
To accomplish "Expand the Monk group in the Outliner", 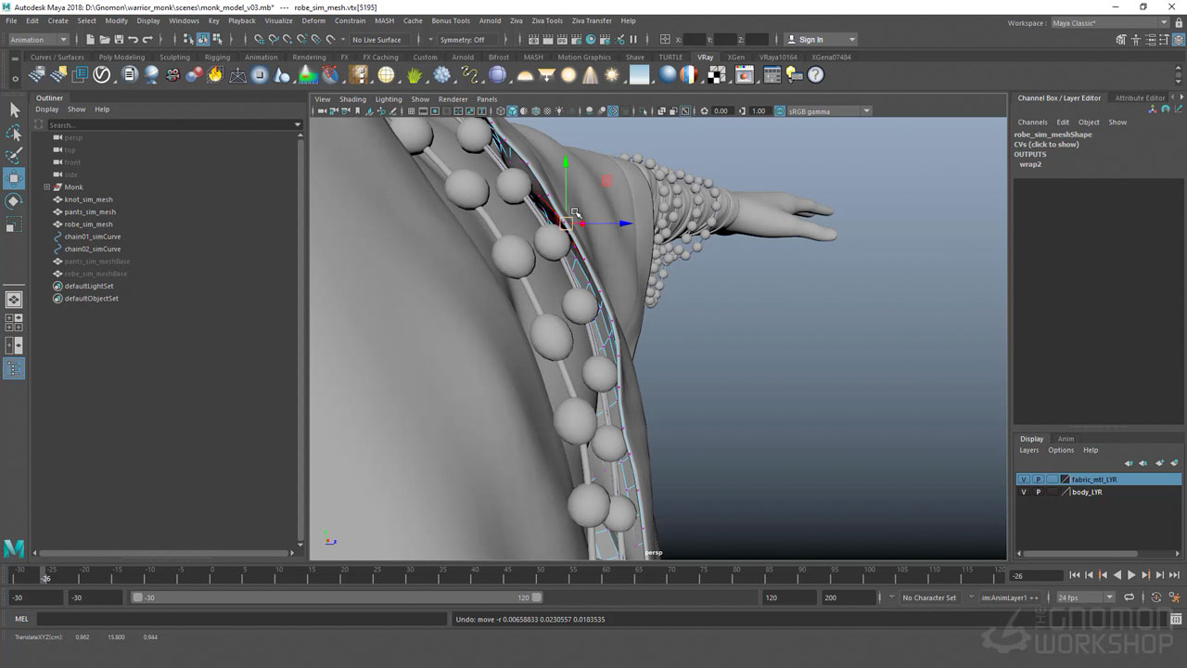I will [x=46, y=187].
